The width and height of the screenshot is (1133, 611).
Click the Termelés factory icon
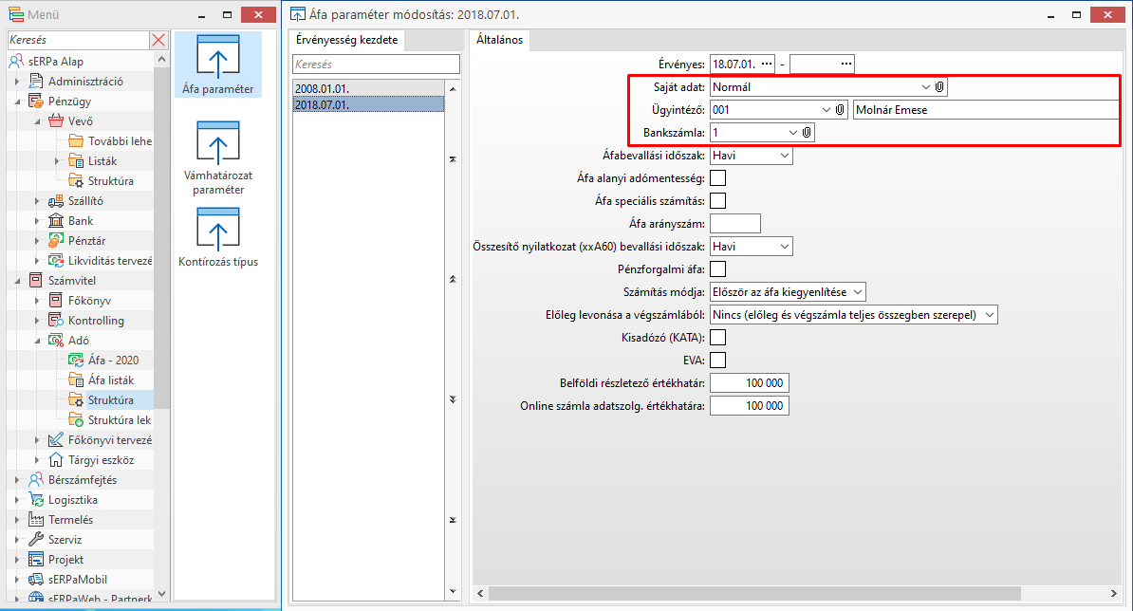click(x=36, y=519)
